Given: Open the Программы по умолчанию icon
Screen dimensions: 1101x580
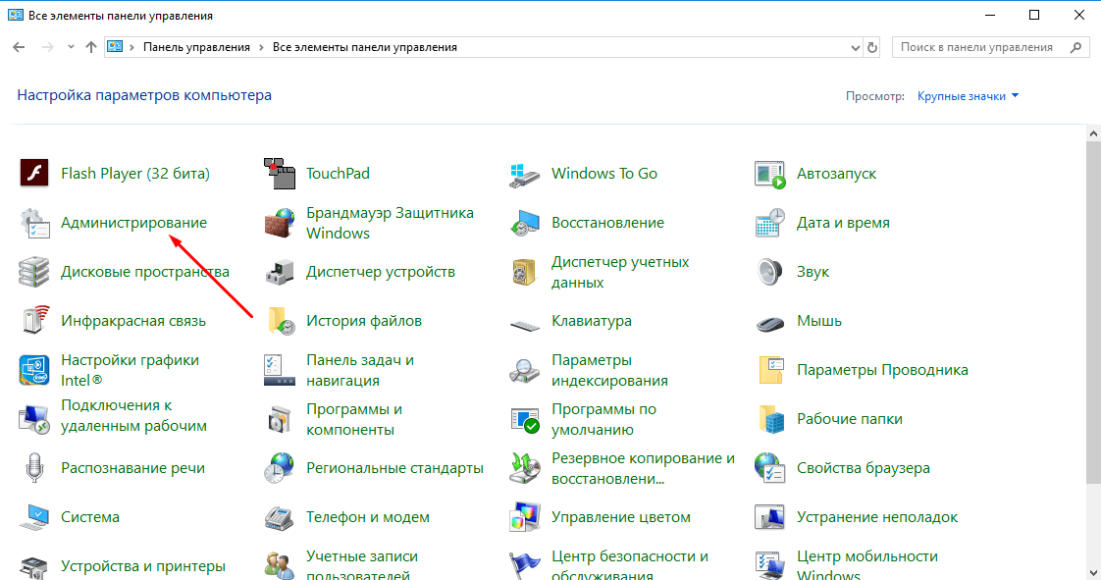Looking at the screenshot, I should tap(525, 419).
